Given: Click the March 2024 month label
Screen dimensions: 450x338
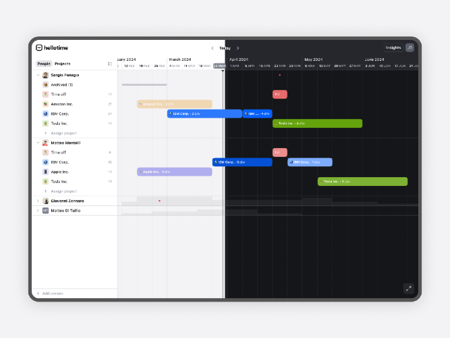Looking at the screenshot, I should tap(180, 59).
